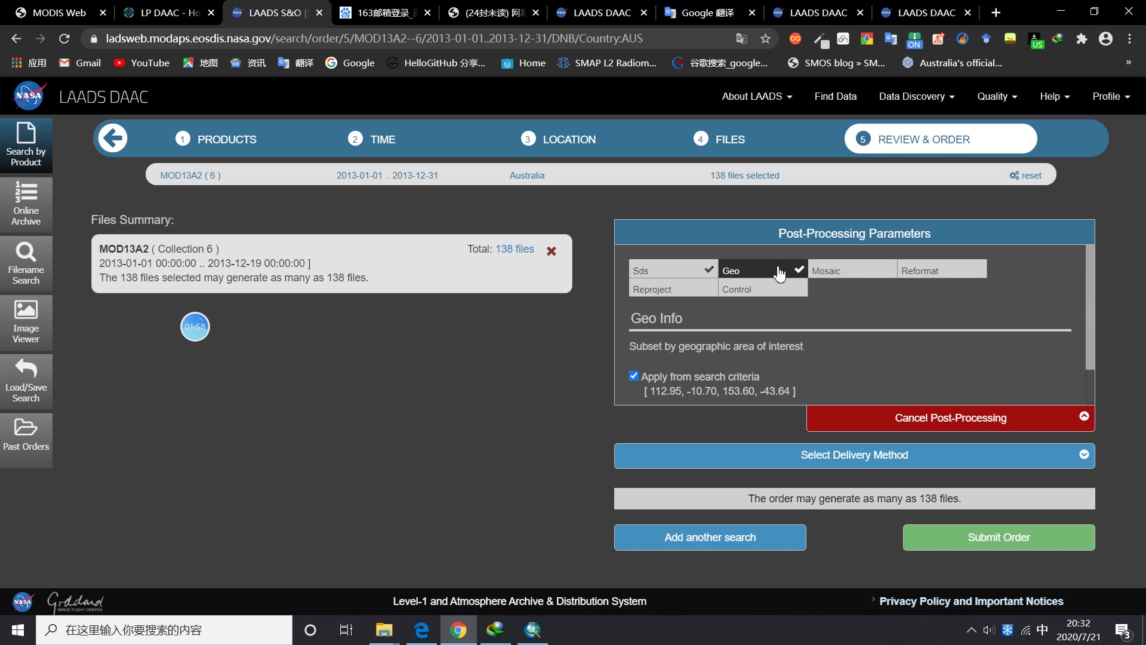This screenshot has height=645, width=1146.
Task: Open Past Orders folder icon
Action: [x=26, y=435]
